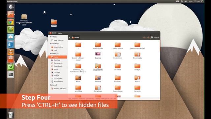This screenshot has width=211, height=119.
Task: Click the Home path bar button
Action: [75, 37]
